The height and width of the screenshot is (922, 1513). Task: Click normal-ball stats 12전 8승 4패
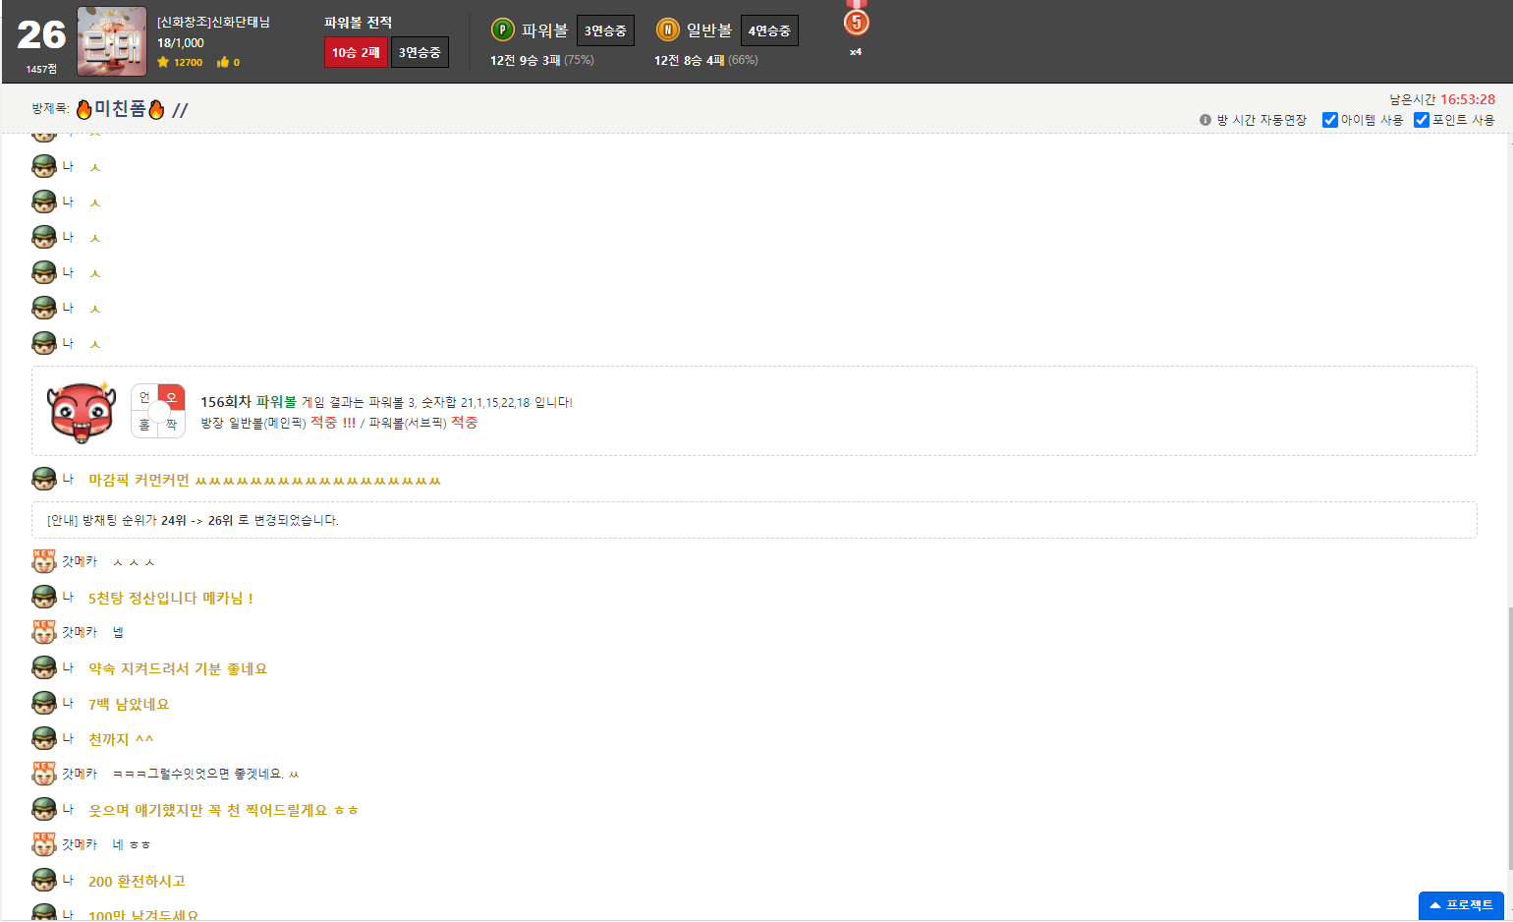point(690,60)
